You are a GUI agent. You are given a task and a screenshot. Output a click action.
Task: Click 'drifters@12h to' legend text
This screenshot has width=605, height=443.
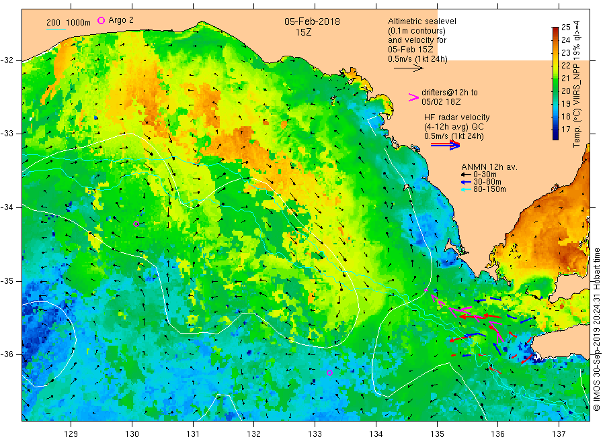tap(450, 93)
